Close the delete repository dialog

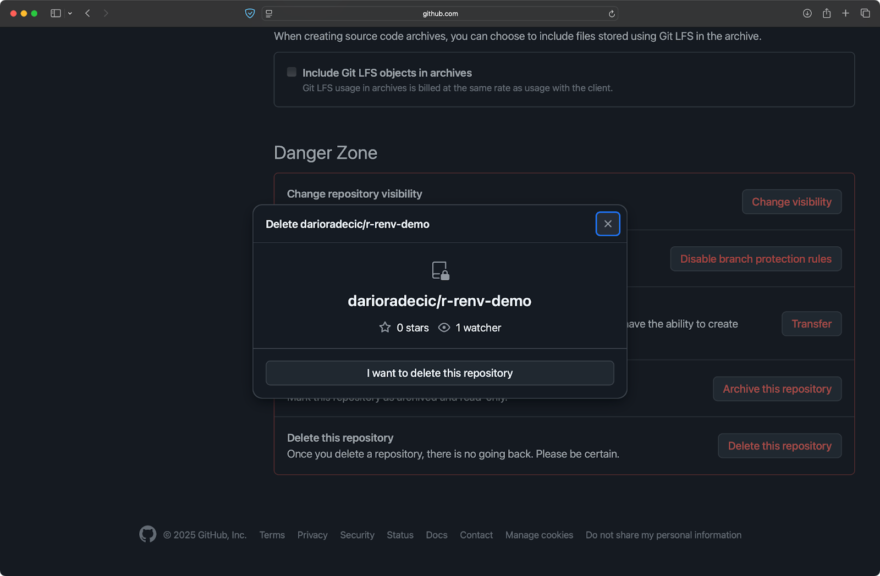608,224
